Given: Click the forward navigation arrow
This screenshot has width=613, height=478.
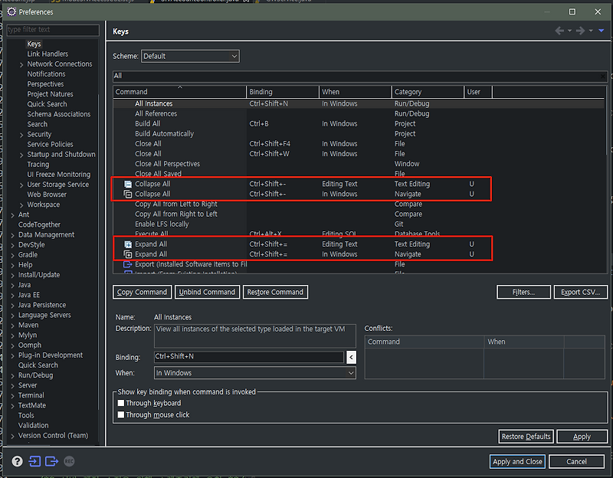Looking at the screenshot, I should pos(581,31).
